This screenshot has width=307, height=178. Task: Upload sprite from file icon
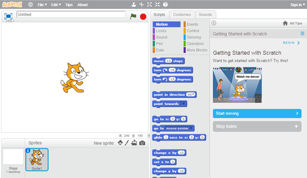[x=134, y=143]
